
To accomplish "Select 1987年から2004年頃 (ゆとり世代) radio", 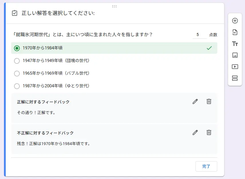I will pyautogui.click(x=17, y=86).
